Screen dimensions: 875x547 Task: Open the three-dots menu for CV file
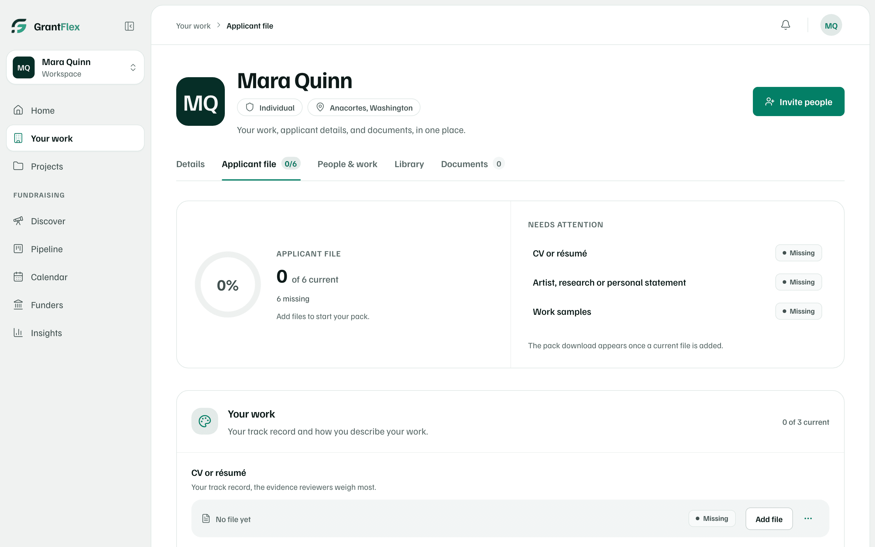click(808, 518)
